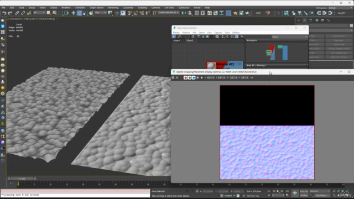Image resolution: width=354 pixels, height=199 pixels.
Task: Click the Key Filters button
Action: (x=321, y=196)
